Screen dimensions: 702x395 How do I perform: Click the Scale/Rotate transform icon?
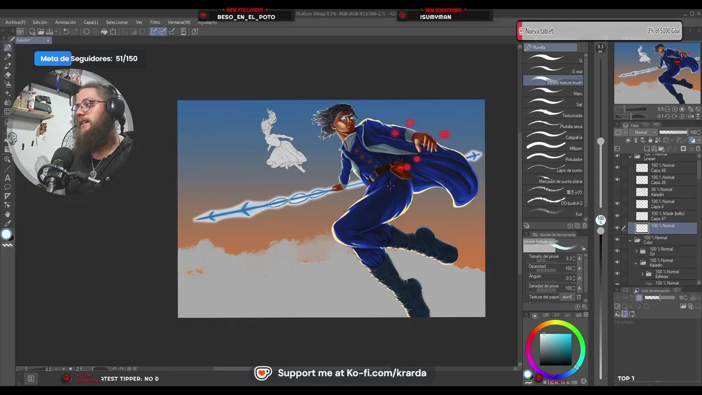(x=113, y=31)
